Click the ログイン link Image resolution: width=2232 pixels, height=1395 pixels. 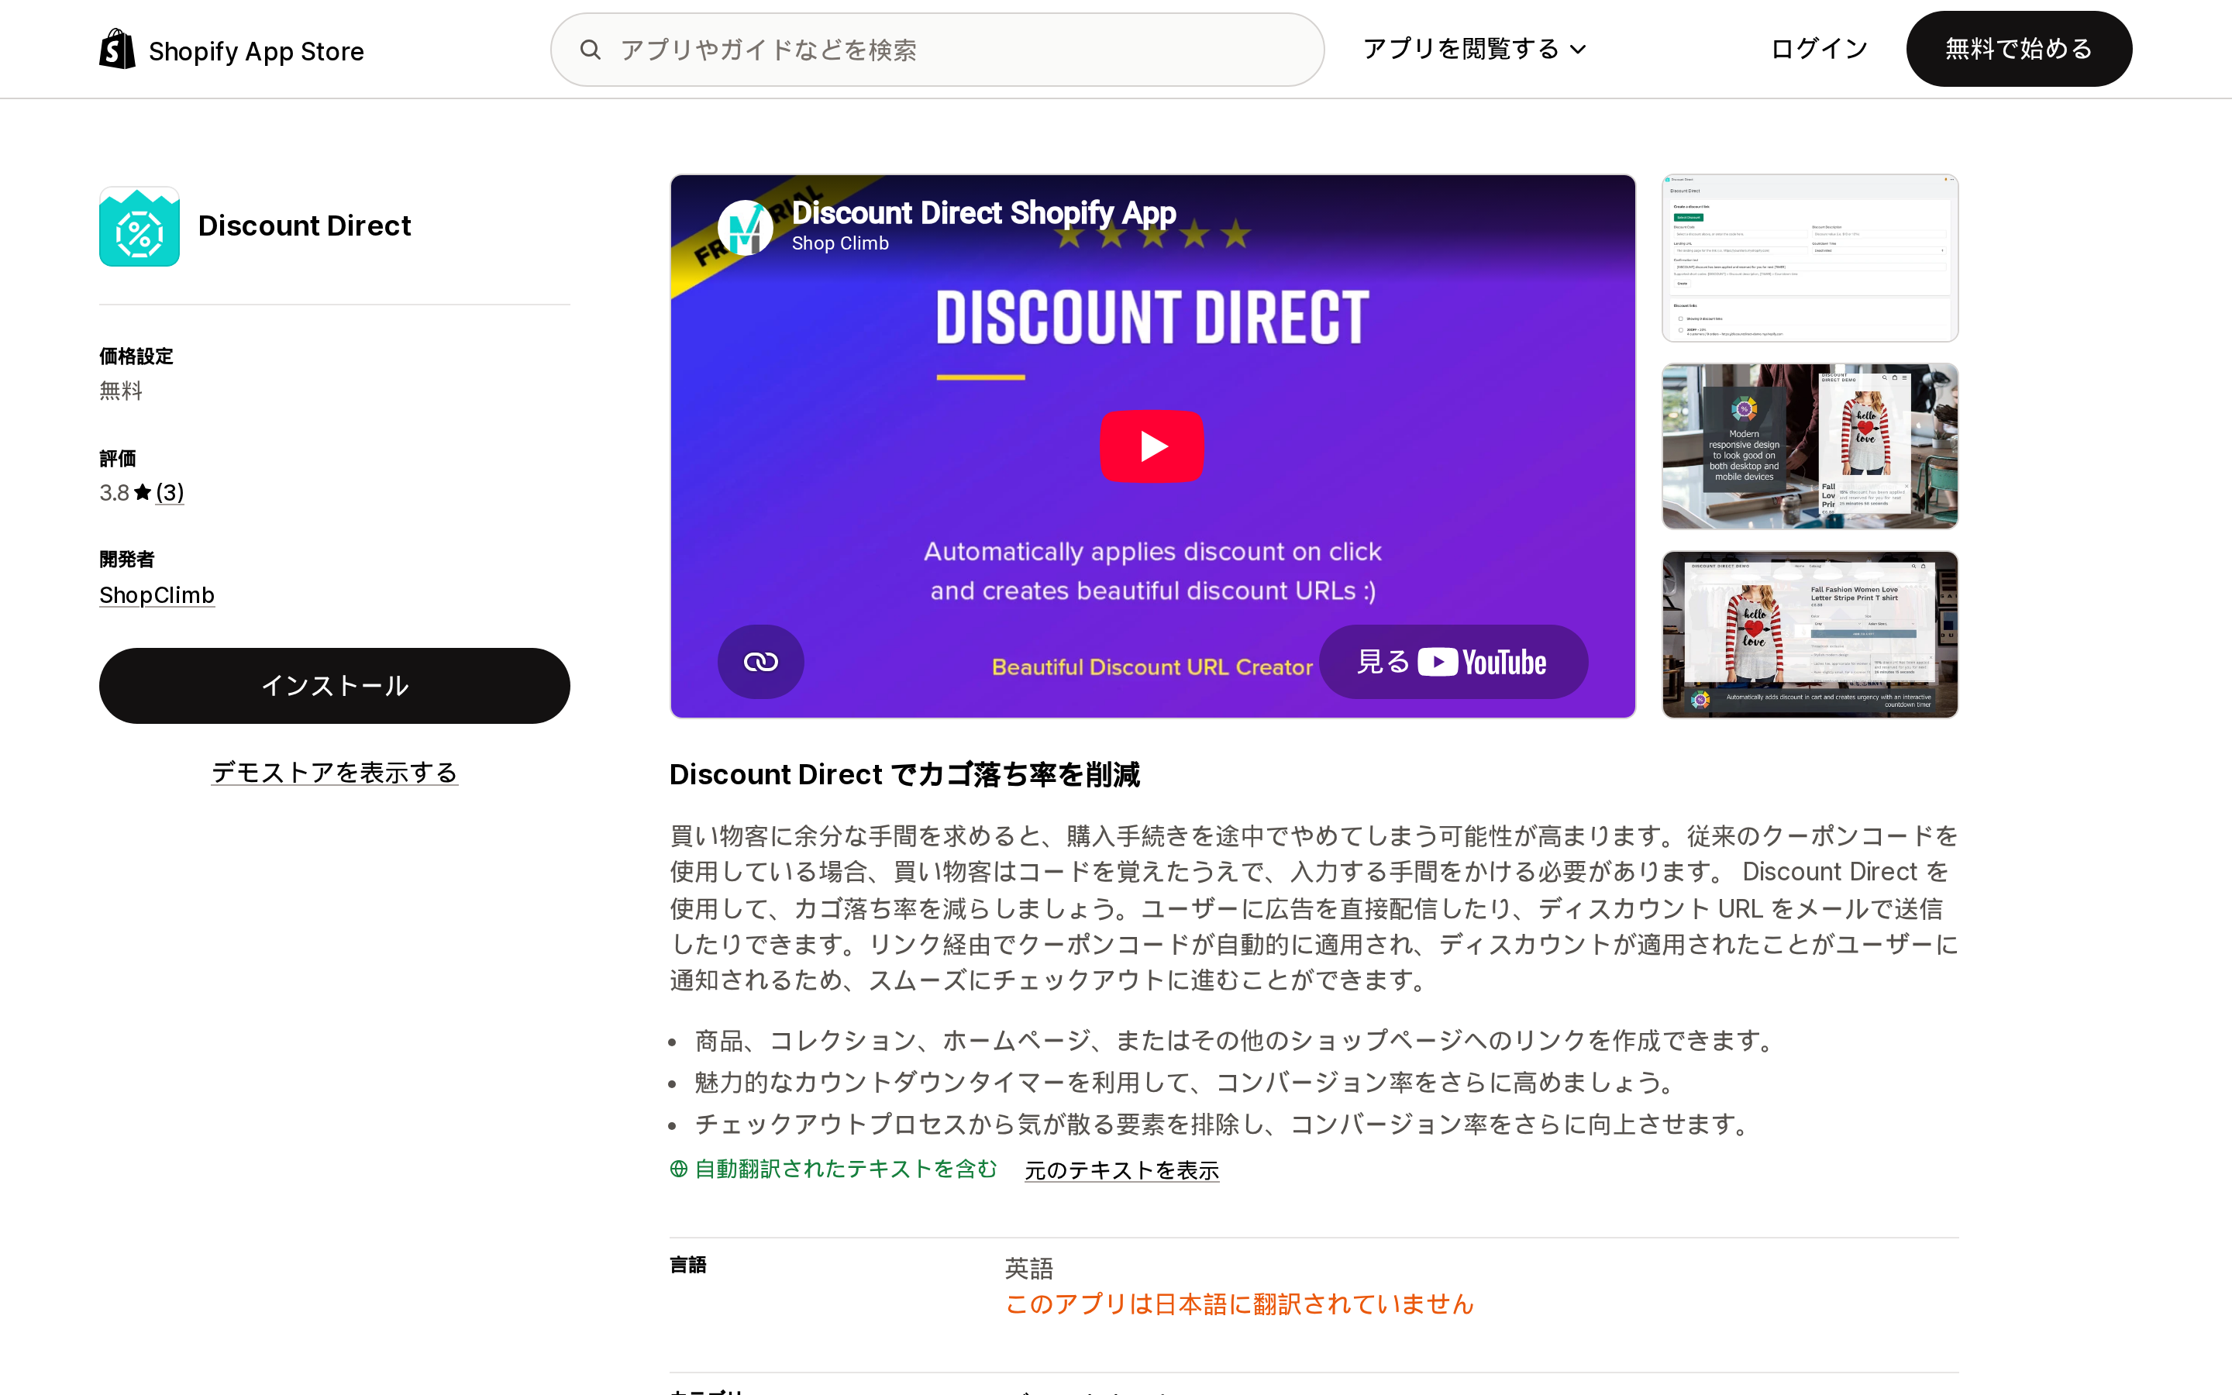(1819, 49)
